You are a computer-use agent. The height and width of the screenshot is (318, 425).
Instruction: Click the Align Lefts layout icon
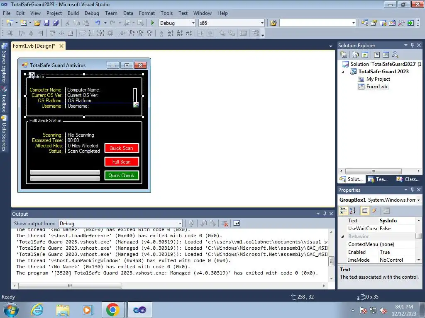22,33
